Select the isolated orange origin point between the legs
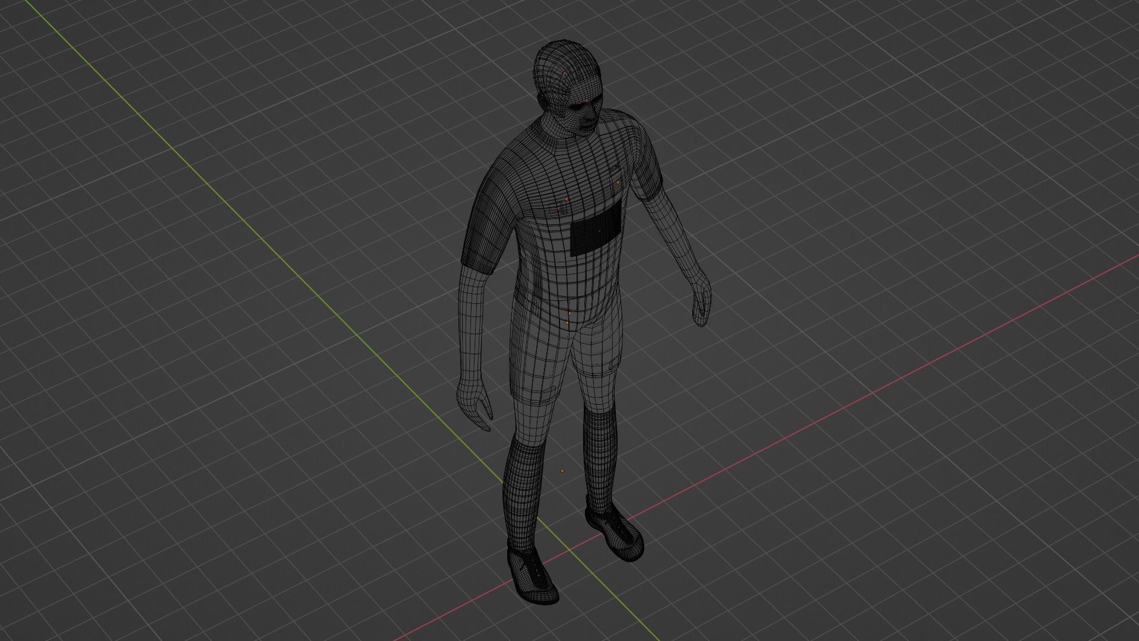The height and width of the screenshot is (641, 1139). coord(562,471)
